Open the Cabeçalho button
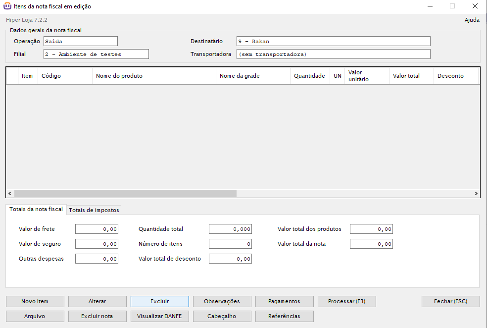The height and width of the screenshot is (328, 487). tap(222, 316)
